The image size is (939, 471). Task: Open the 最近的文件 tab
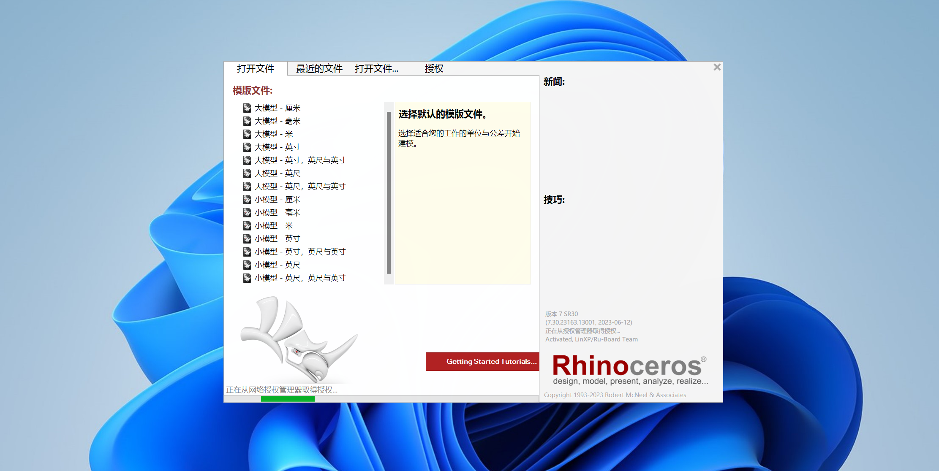[x=319, y=69]
